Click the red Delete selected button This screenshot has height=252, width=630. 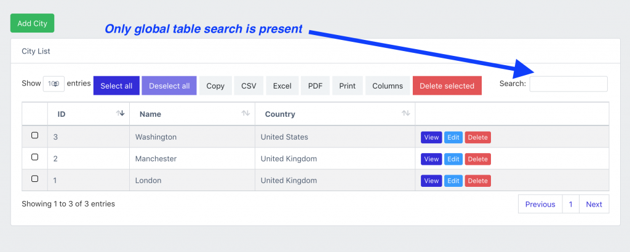(447, 86)
